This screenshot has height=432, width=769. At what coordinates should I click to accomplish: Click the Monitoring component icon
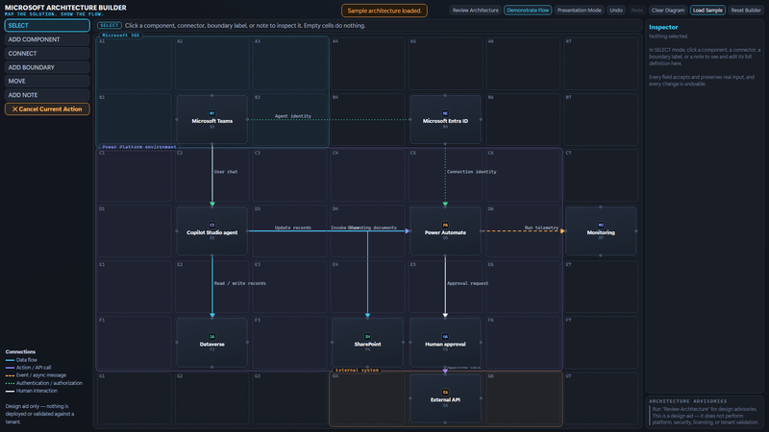point(601,225)
